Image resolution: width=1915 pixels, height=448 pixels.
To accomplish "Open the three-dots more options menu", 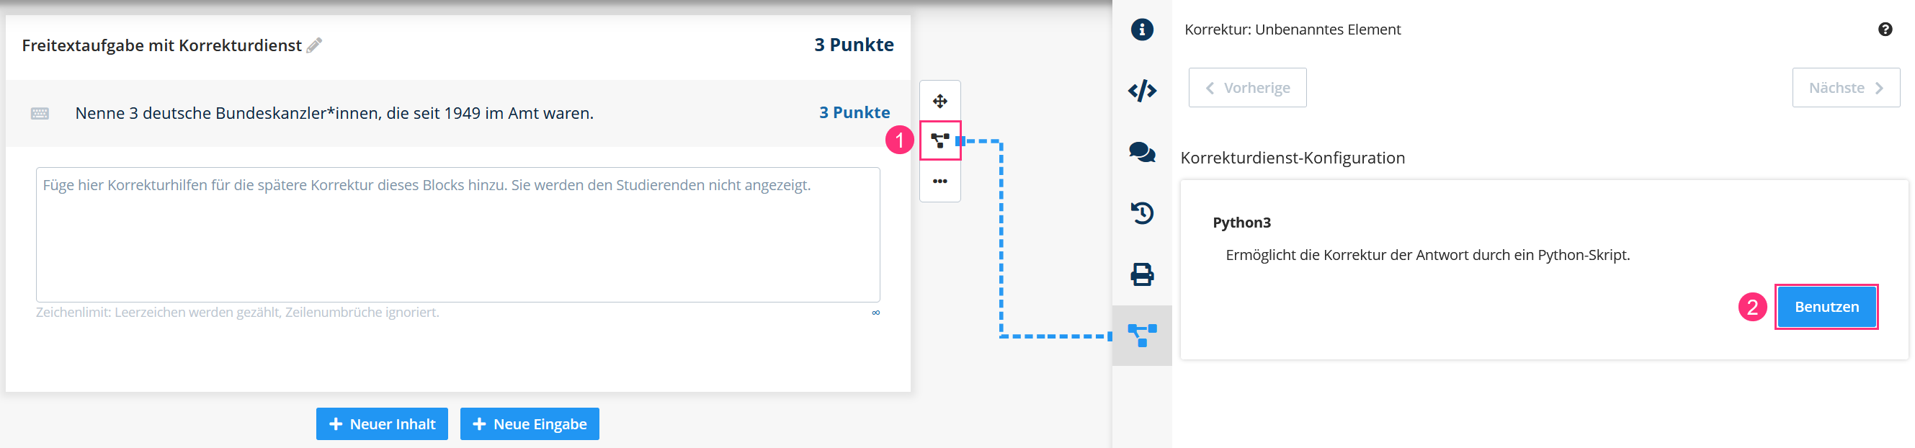I will 939,182.
